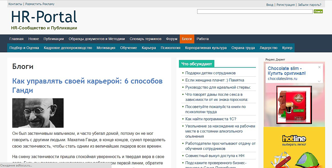The height and width of the screenshot is (168, 332).
Task: Go to the Форум menu item
Action: tap(172, 39)
